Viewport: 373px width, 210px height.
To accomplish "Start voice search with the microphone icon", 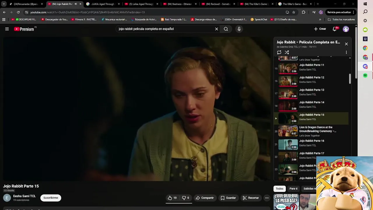I will [x=239, y=29].
